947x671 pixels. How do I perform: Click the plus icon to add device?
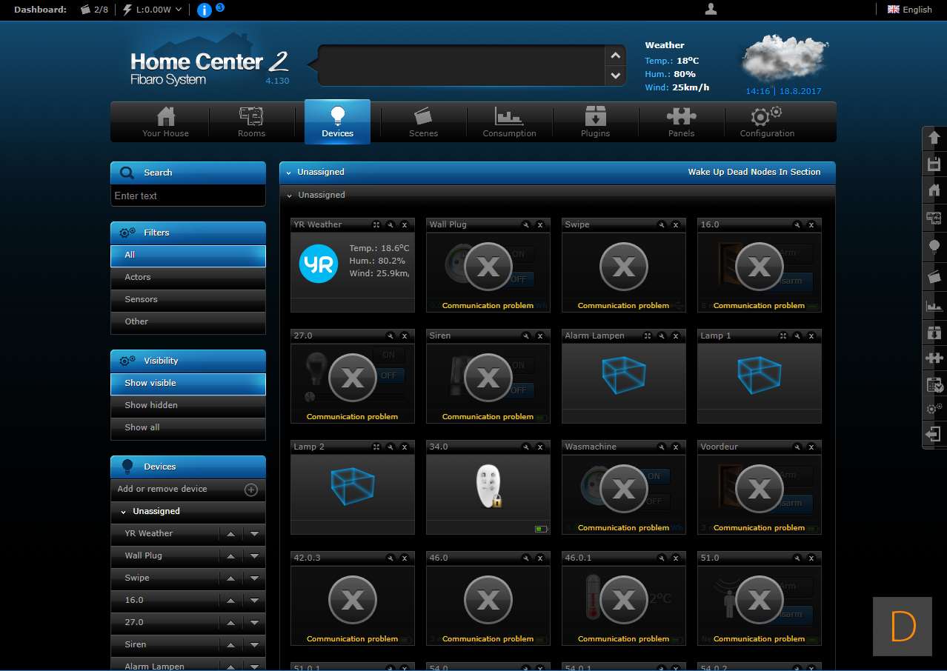point(250,490)
